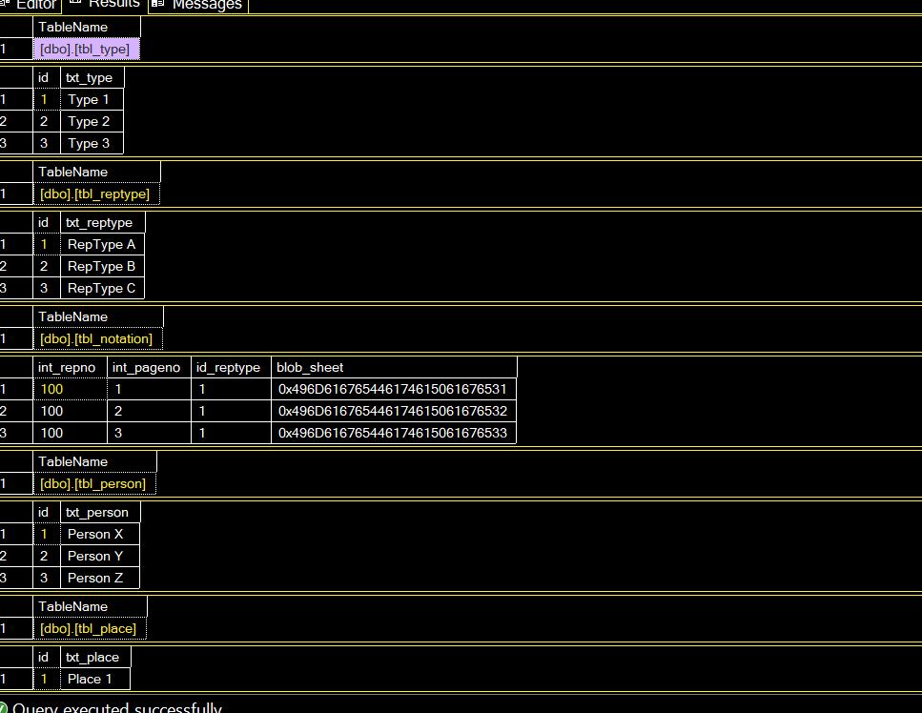Select the [dbo].[tbl_place] cell
This screenshot has height=713, width=922.
point(89,628)
